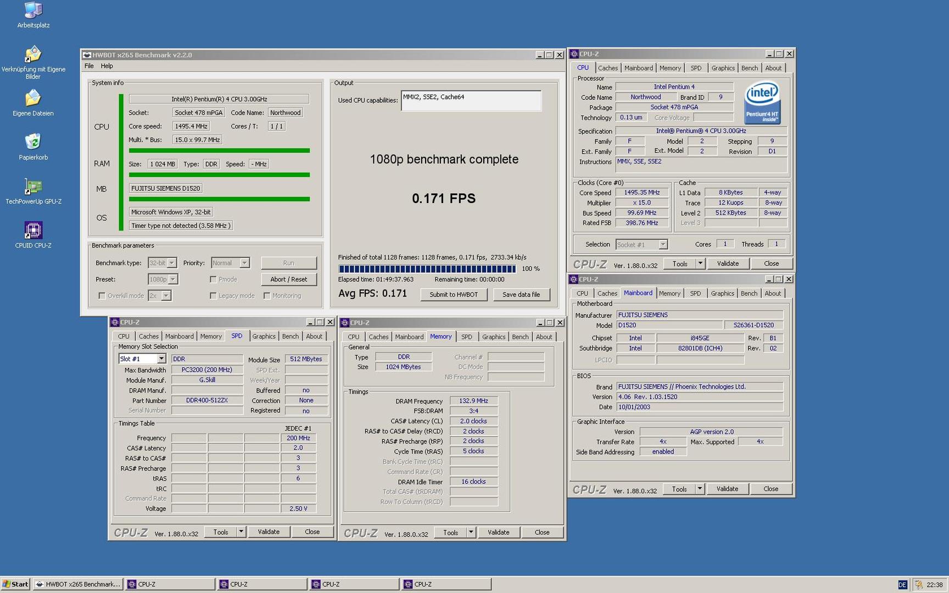Click Abort / Reset button
Image resolution: width=949 pixels, height=593 pixels.
click(289, 279)
